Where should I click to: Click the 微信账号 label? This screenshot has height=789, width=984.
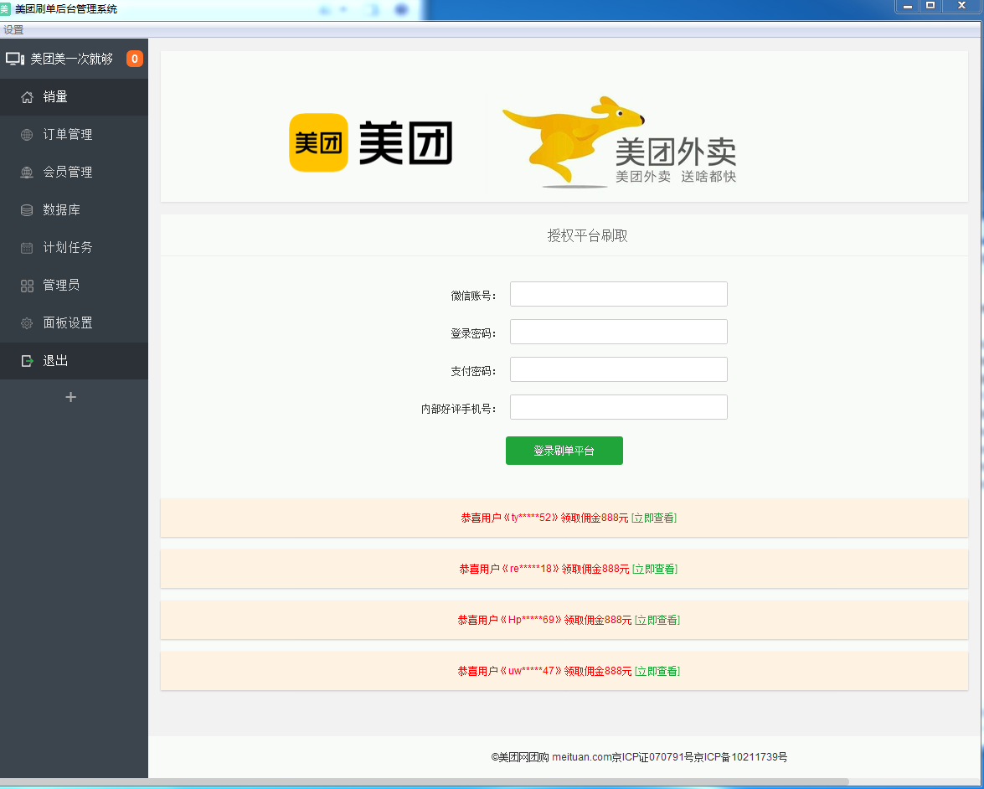[x=474, y=296]
